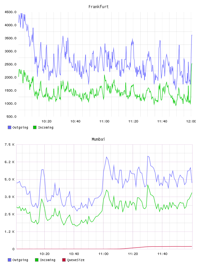197x265 pixels.
Task: Click the 11:00 time label under Frankfurt chart
Action: tap(104, 121)
